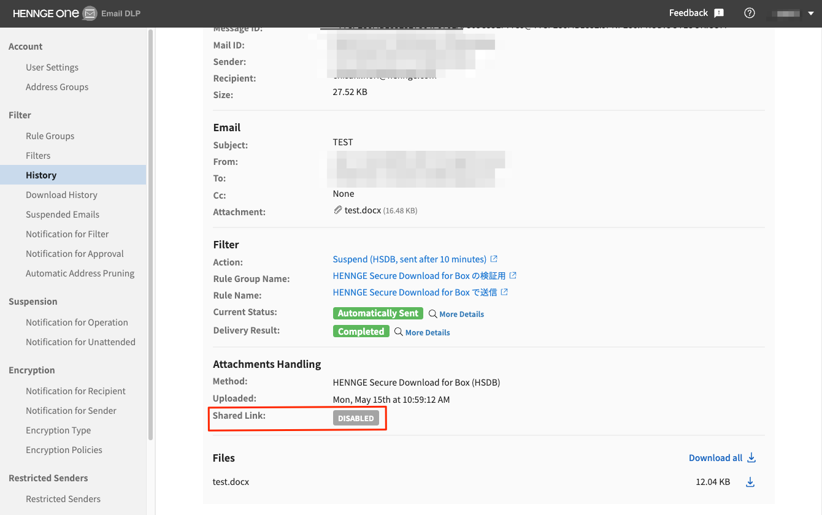Click the HENNGE One logo
This screenshot has width=822, height=515.
pyautogui.click(x=46, y=13)
